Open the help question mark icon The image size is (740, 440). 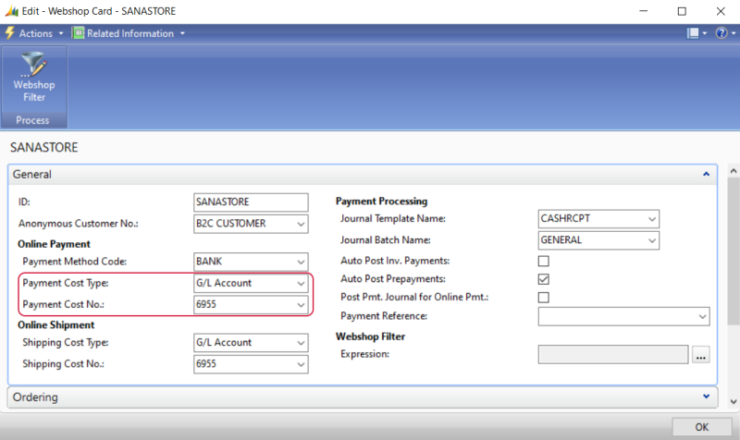pos(721,33)
